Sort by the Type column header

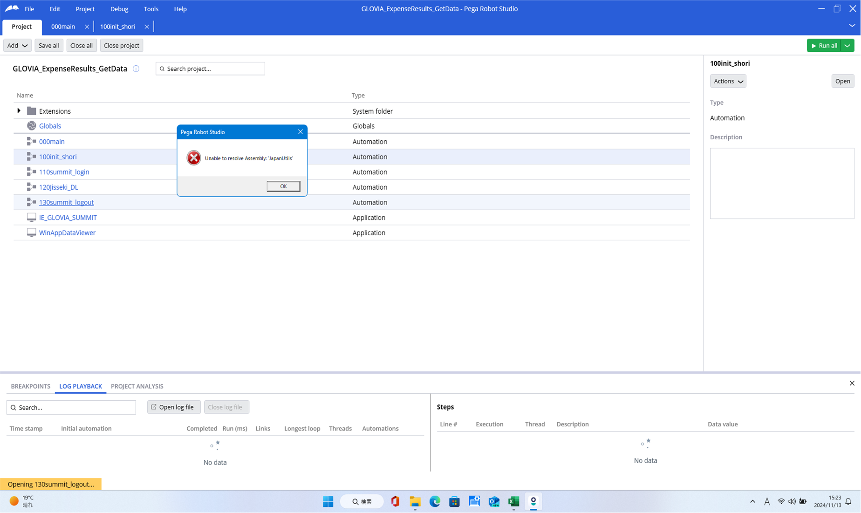click(358, 96)
